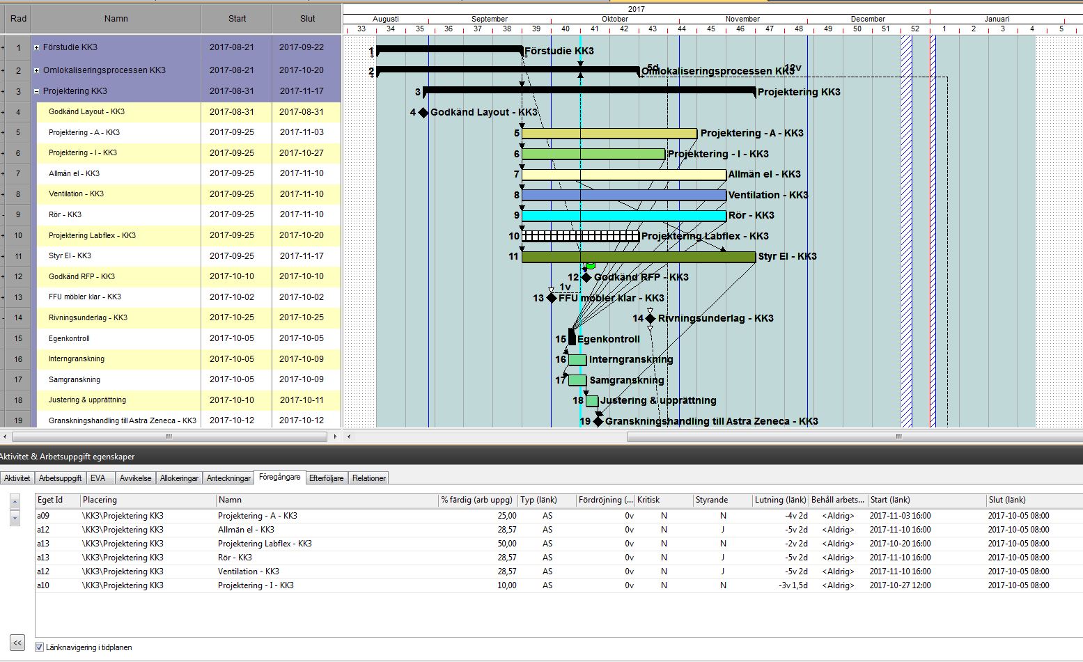Collapse the Projektering KK3 group
1083x662 pixels.
37,91
